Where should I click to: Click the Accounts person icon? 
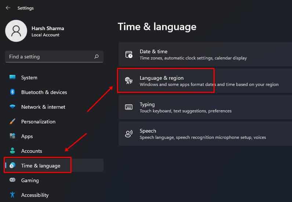tap(12, 151)
